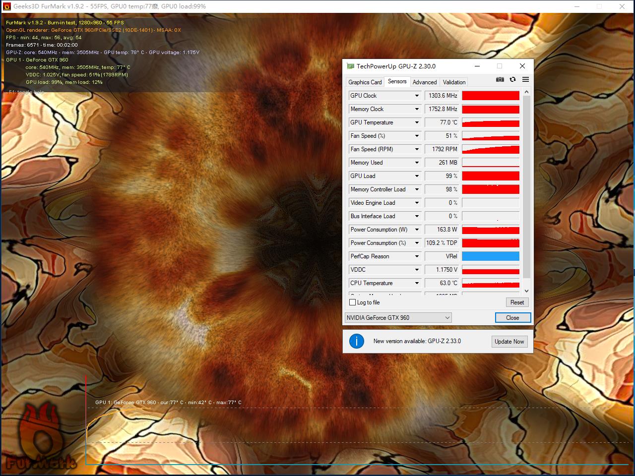This screenshot has width=635, height=476.
Task: Take a sensor screenshot with the camera icon
Action: [500, 79]
